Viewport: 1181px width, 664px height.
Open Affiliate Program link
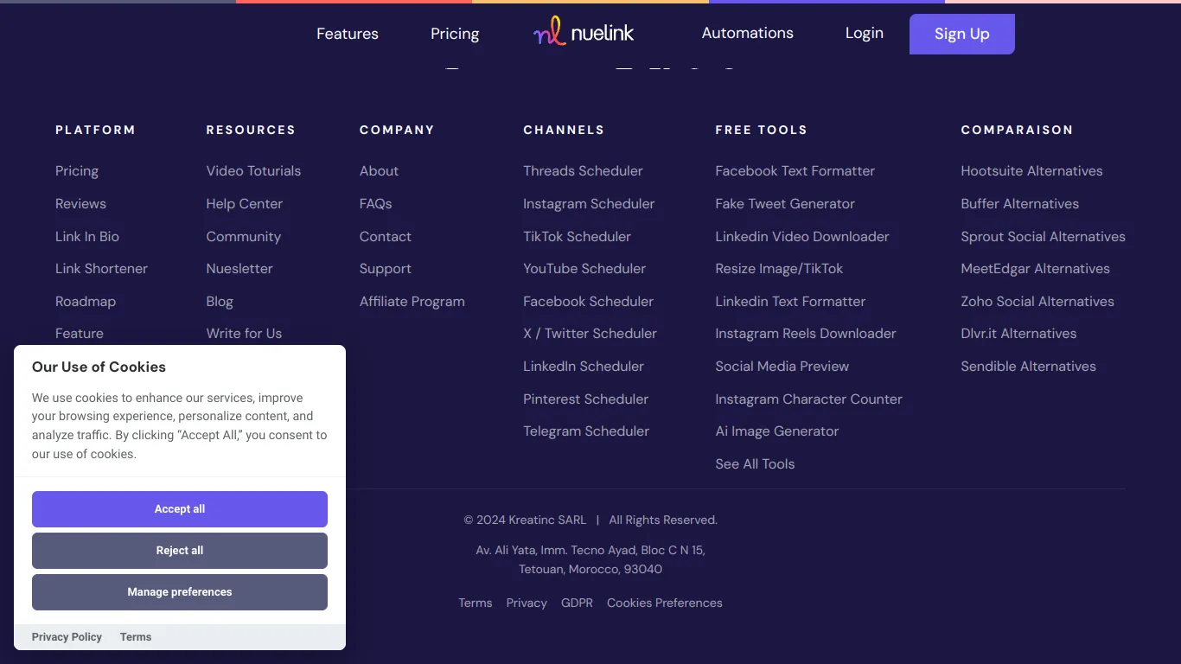tap(412, 302)
